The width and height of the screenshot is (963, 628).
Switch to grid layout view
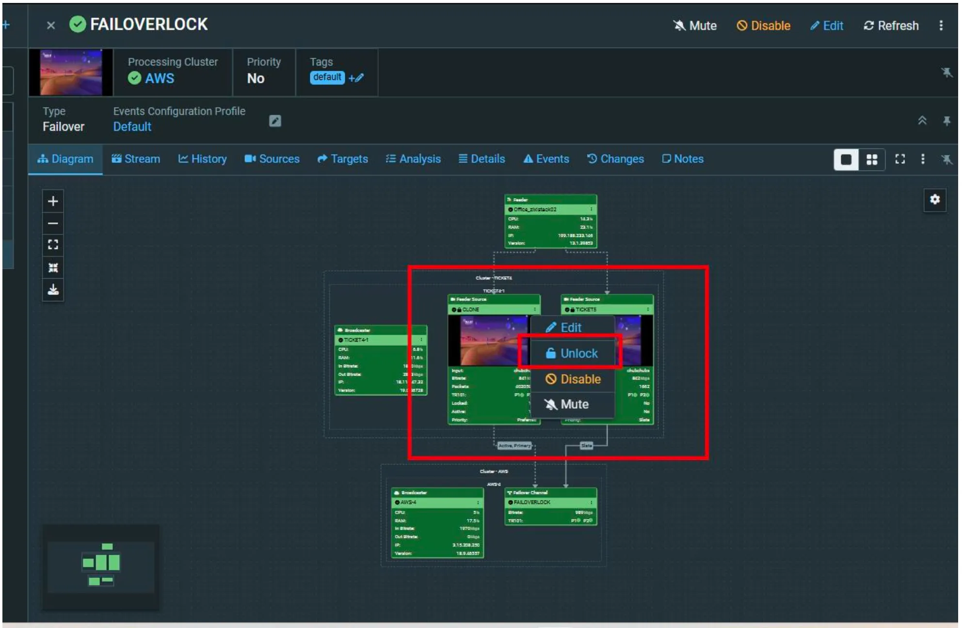pos(872,159)
